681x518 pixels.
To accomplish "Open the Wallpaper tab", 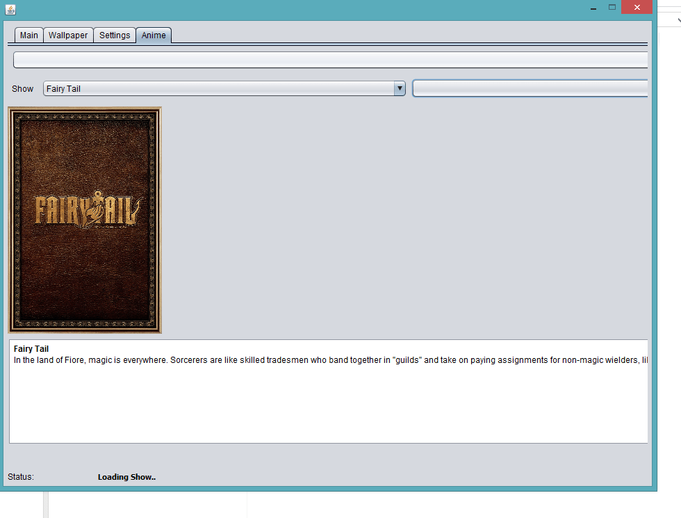I will click(68, 35).
